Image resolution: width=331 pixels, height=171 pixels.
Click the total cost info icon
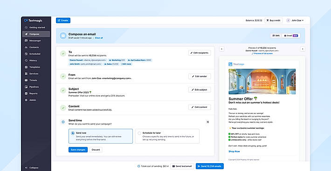point(138,166)
